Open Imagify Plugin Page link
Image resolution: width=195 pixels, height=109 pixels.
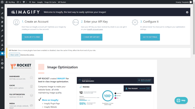click(x=52, y=104)
